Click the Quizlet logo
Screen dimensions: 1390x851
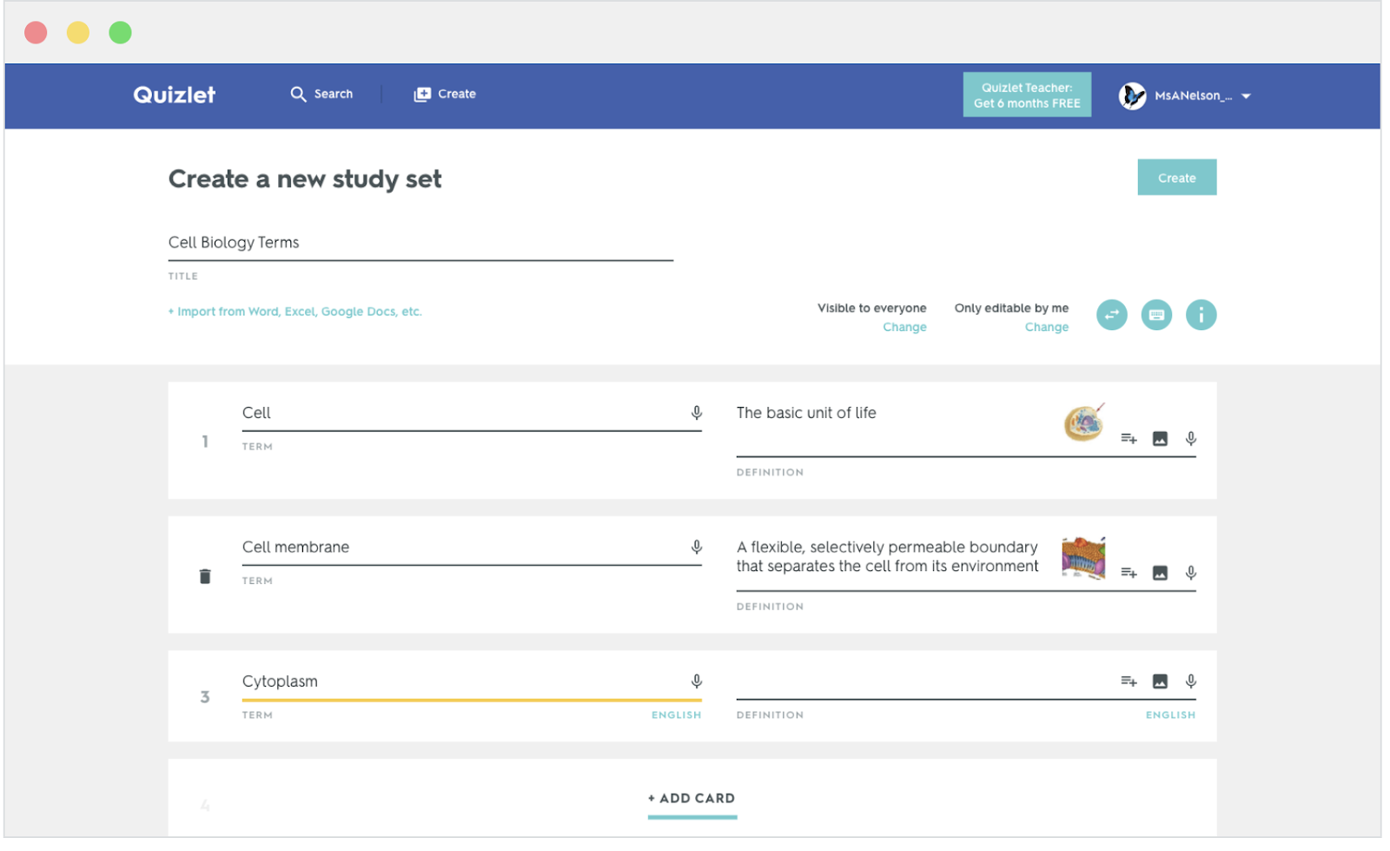(174, 95)
